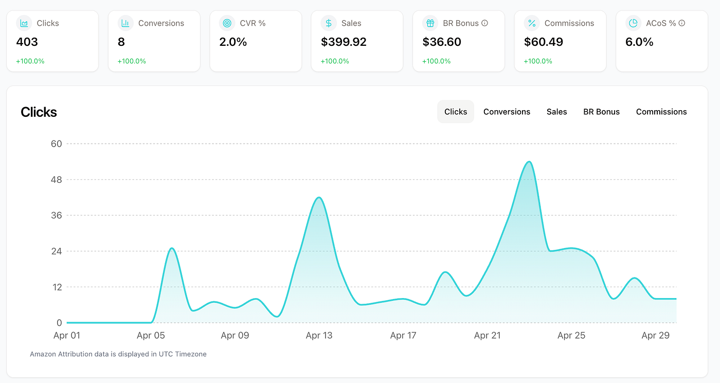Image resolution: width=720 pixels, height=383 pixels.
Task: Click the Commissions percent icon
Action: point(532,23)
